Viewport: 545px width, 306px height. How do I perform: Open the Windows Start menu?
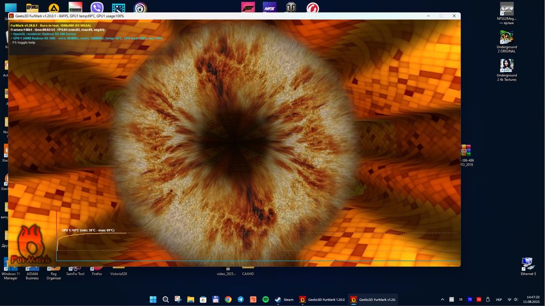click(x=153, y=299)
